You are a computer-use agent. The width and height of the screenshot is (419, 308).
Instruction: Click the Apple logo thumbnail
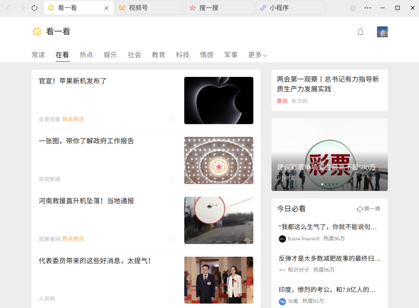(219, 101)
